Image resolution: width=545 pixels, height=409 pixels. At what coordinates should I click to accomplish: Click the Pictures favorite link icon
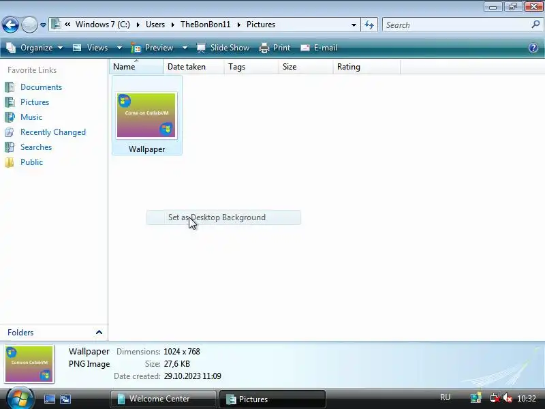pos(10,102)
